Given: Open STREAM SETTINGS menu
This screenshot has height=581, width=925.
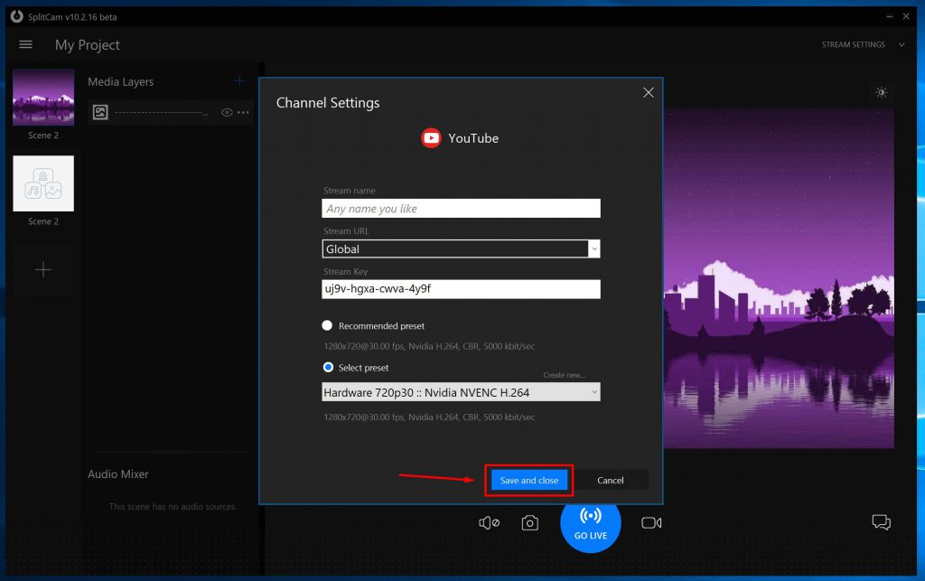Looking at the screenshot, I should click(853, 45).
